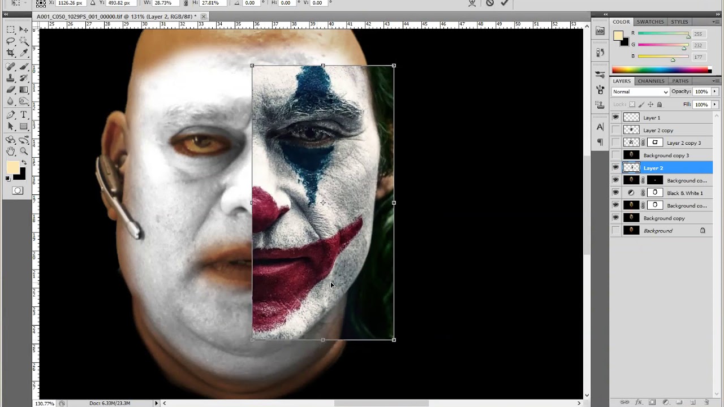Image resolution: width=724 pixels, height=407 pixels.
Task: Select the Blur tool
Action: pos(11,102)
